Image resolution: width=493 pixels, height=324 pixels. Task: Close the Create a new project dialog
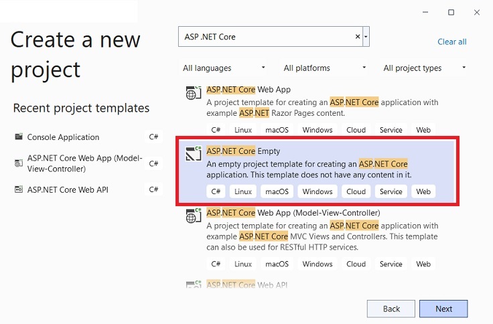coord(477,12)
